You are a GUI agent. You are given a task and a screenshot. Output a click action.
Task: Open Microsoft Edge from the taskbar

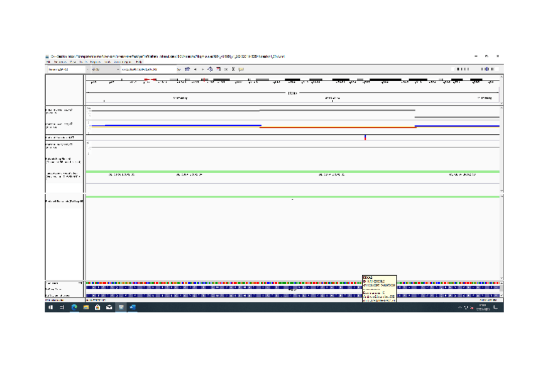[x=74, y=308]
